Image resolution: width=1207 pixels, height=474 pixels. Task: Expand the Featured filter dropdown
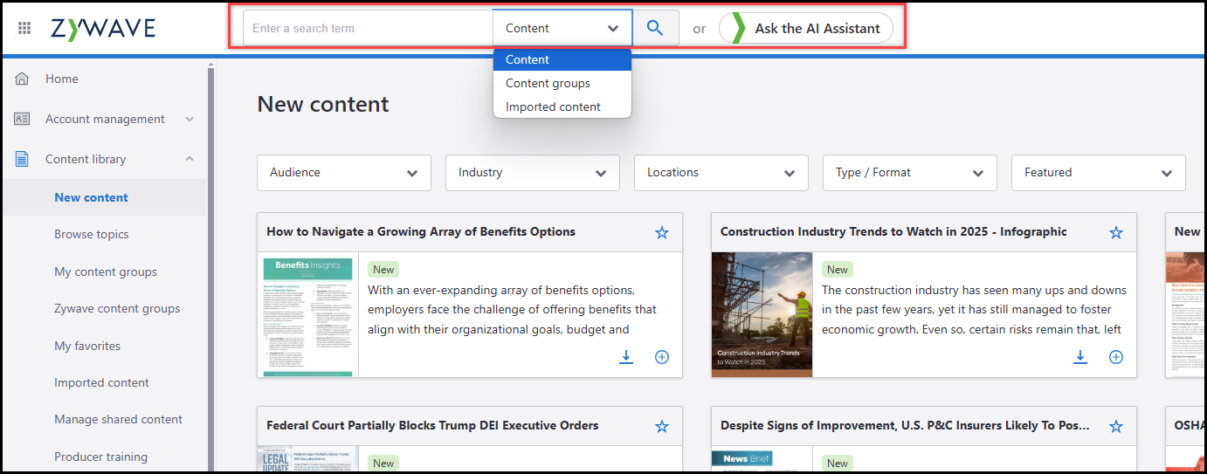pyautogui.click(x=1099, y=173)
